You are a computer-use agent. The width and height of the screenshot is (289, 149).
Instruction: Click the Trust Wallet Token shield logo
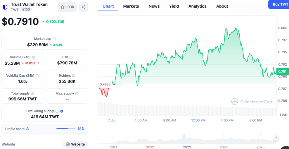(x=5, y=7)
